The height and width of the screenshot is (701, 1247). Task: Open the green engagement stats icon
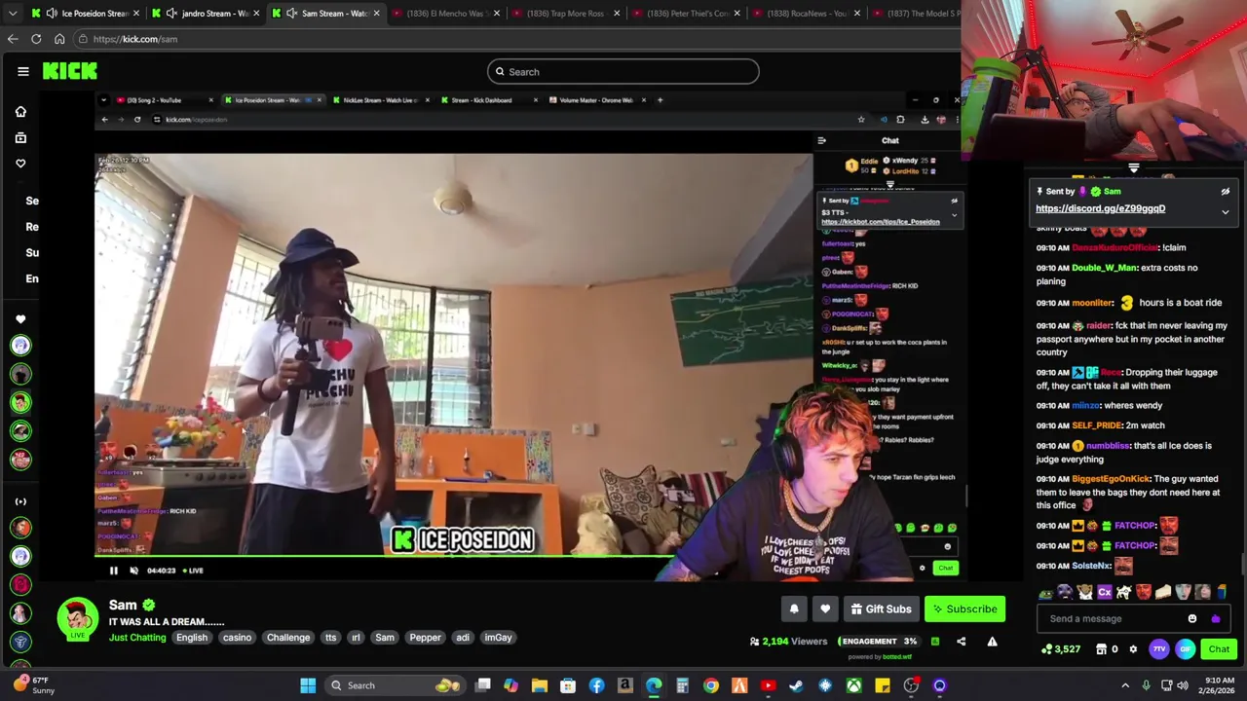[x=934, y=642]
